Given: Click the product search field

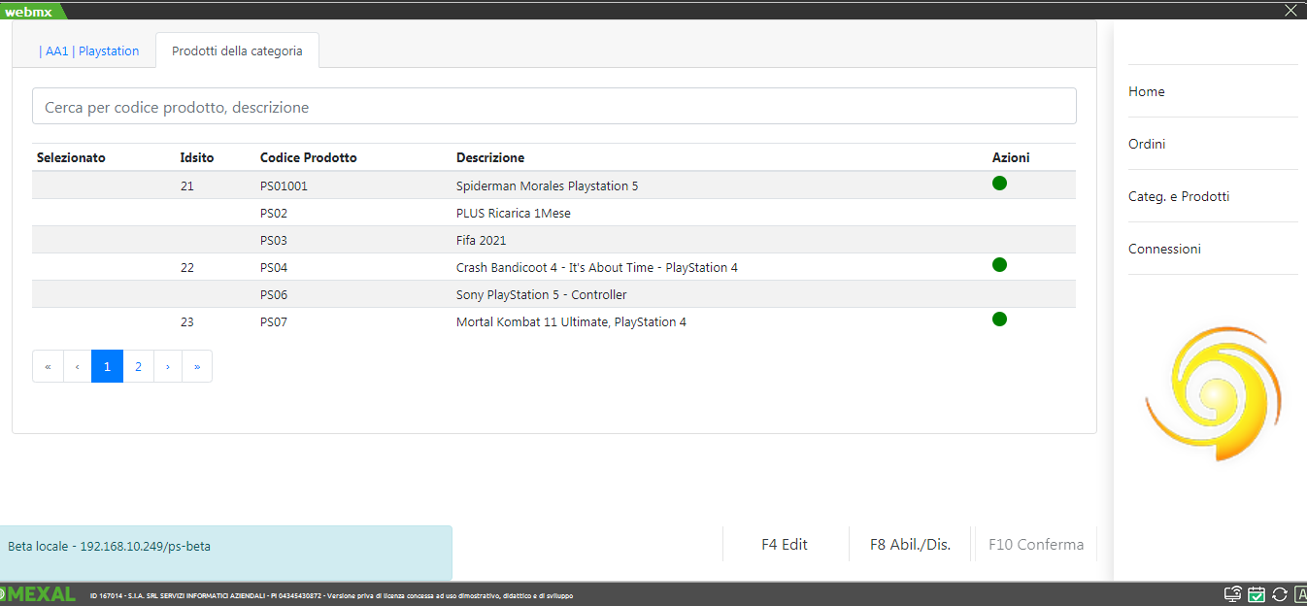Looking at the screenshot, I should click(x=553, y=107).
